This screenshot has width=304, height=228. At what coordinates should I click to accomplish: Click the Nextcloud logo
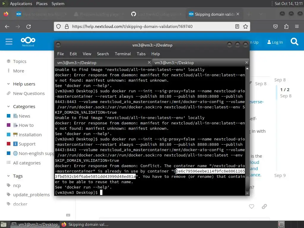pyautogui.click(x=28, y=42)
